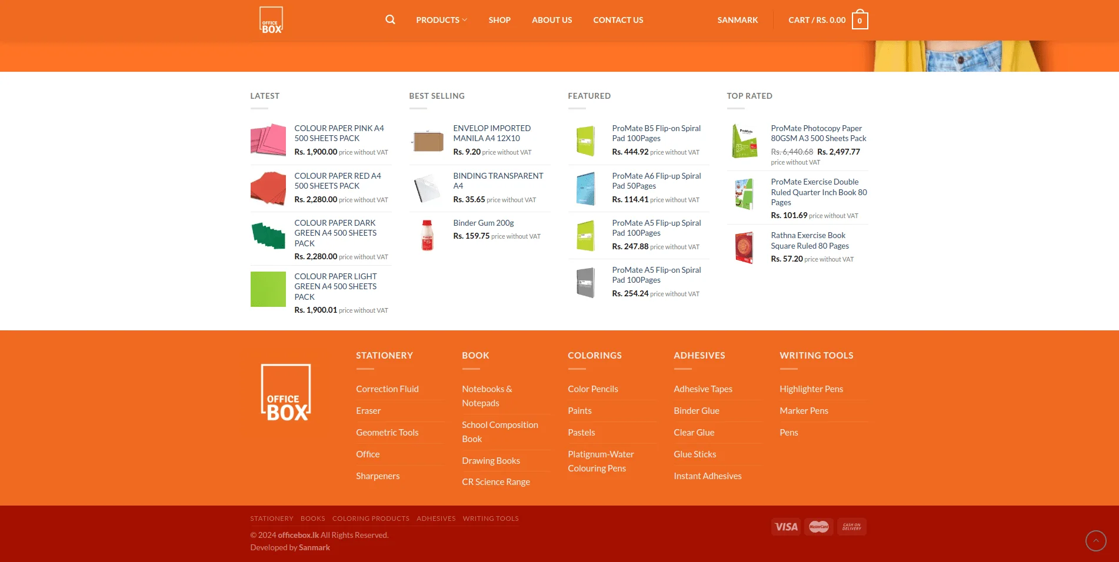Click the search magnifier icon in header
1119x562 pixels.
[390, 20]
